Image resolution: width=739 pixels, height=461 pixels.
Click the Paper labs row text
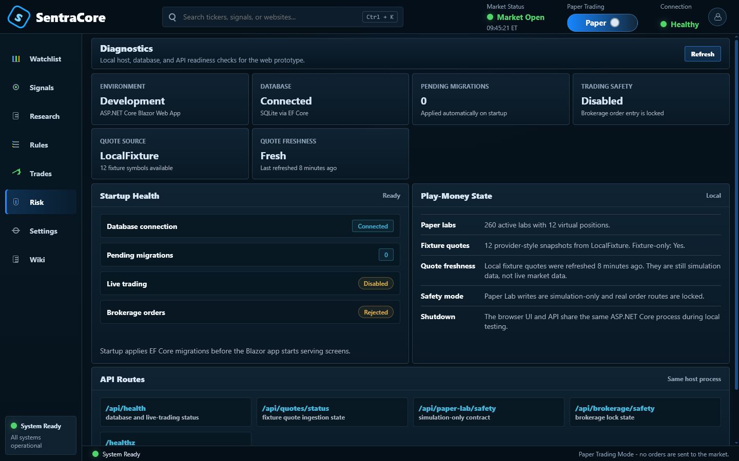[547, 225]
